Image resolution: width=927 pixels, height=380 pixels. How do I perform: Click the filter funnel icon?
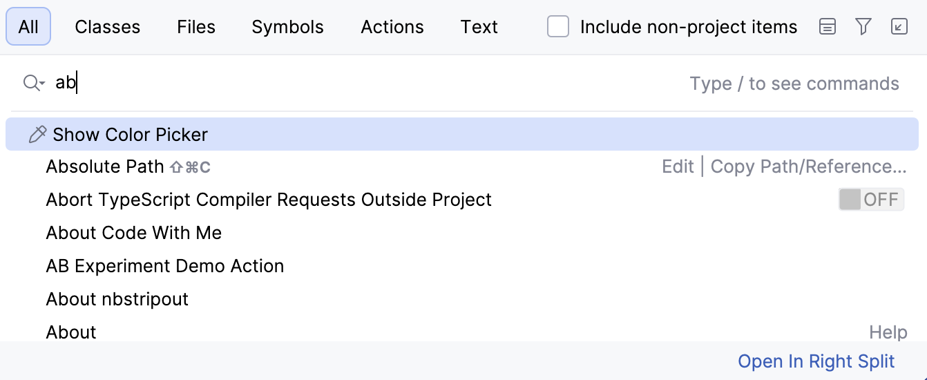tap(863, 27)
